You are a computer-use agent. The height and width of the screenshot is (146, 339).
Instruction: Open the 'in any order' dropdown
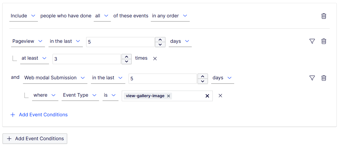(170, 16)
